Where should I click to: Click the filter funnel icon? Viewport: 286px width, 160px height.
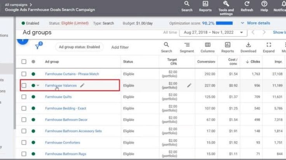coord(38,47)
